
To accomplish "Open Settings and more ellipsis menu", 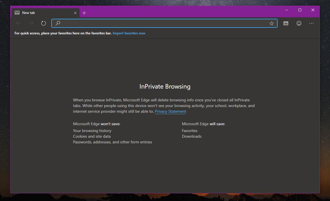I will pos(311,23).
